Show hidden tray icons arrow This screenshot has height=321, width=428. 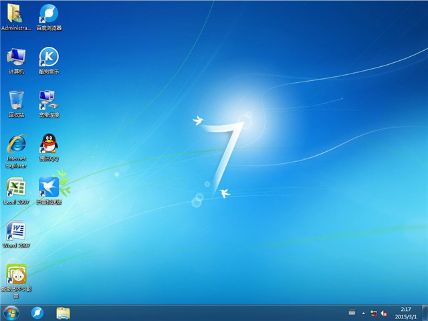click(363, 314)
